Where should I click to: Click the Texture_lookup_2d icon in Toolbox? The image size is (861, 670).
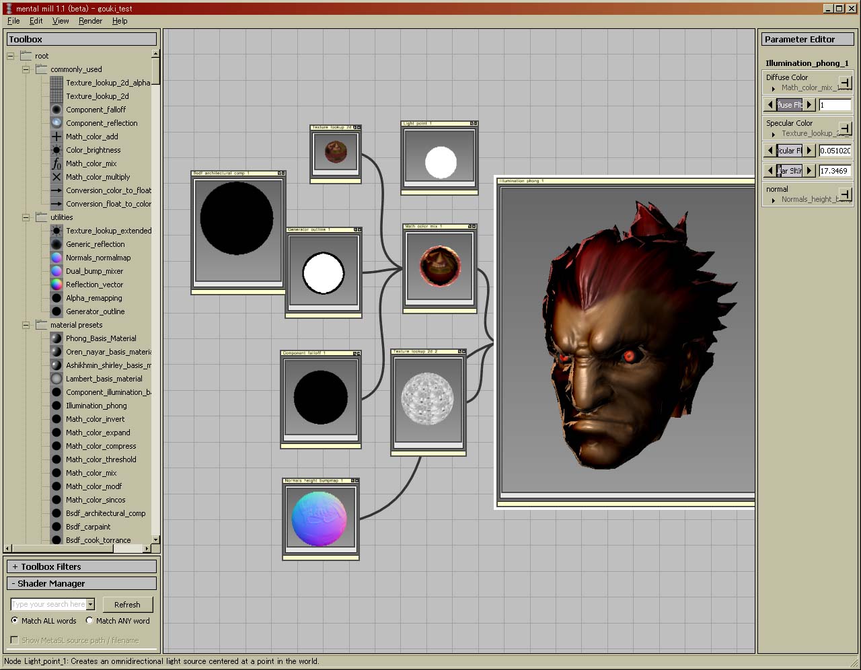coord(57,96)
